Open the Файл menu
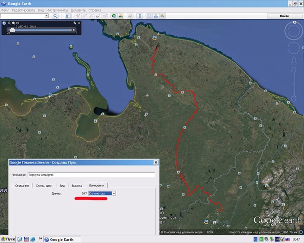This screenshot has height=243, width=304. [x=5, y=10]
